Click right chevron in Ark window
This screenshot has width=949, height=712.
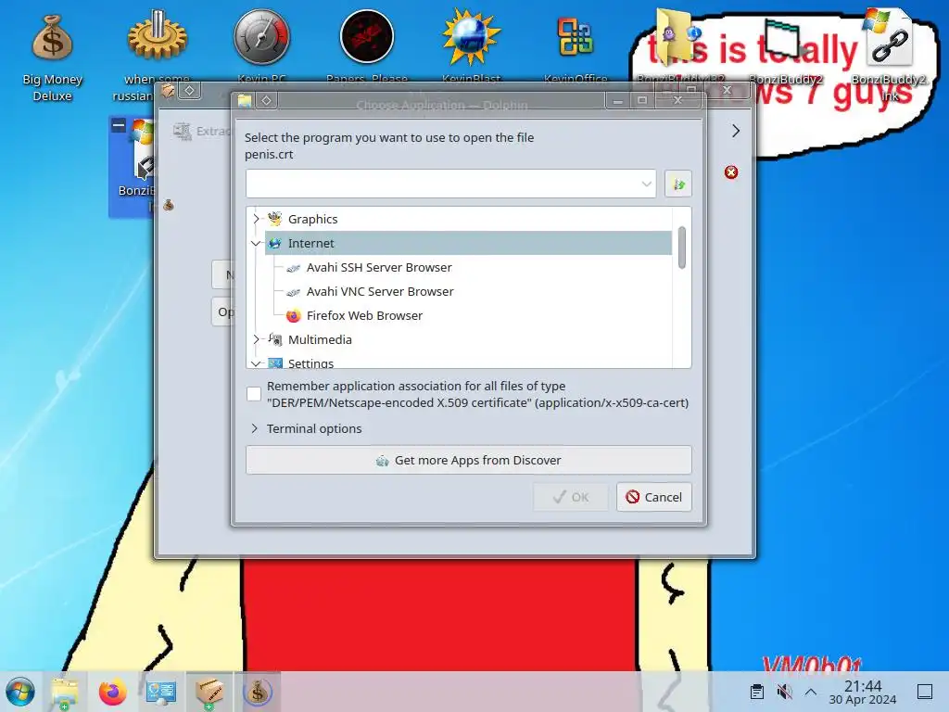[x=735, y=131]
